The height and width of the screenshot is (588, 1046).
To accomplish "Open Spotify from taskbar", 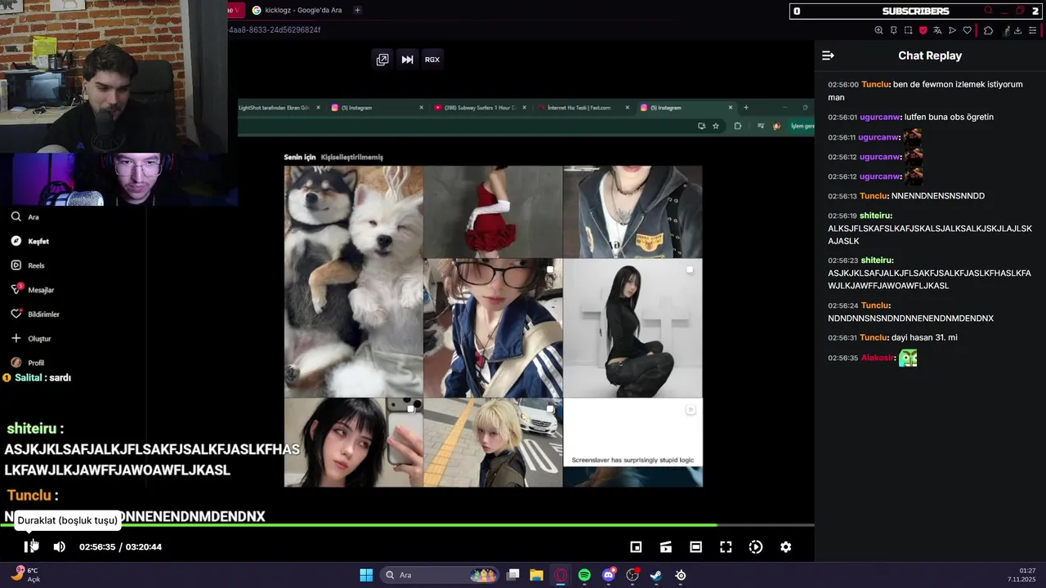I will click(584, 575).
